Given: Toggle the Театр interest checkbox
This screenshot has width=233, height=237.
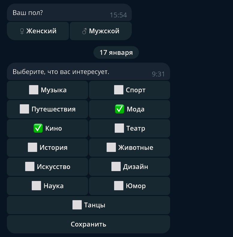Looking at the screenshot, I should (x=119, y=128).
